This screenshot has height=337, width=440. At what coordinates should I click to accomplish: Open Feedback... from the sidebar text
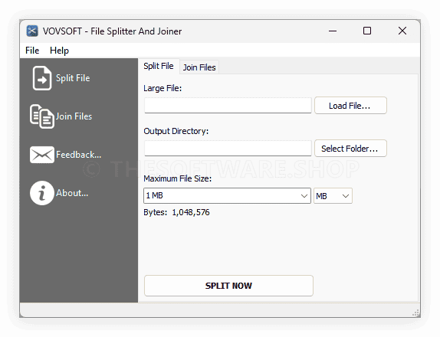coord(78,155)
